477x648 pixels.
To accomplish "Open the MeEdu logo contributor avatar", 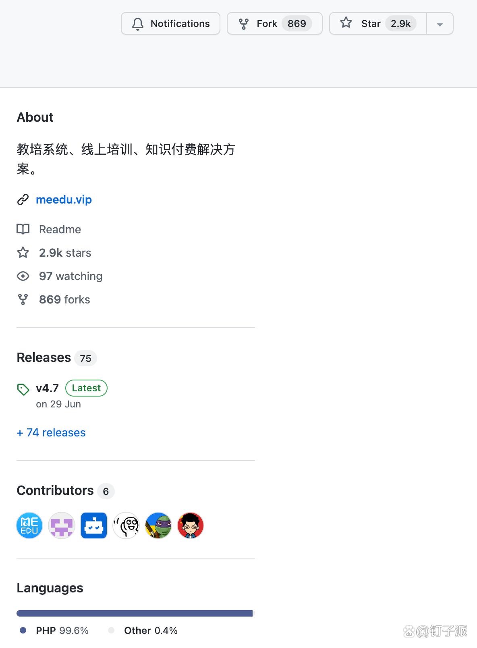I will pos(29,525).
